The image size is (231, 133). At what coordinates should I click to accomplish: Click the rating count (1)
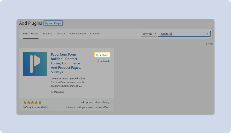(x=44, y=102)
